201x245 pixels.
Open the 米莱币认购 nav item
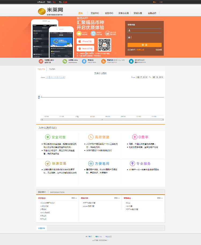pos(124,13)
